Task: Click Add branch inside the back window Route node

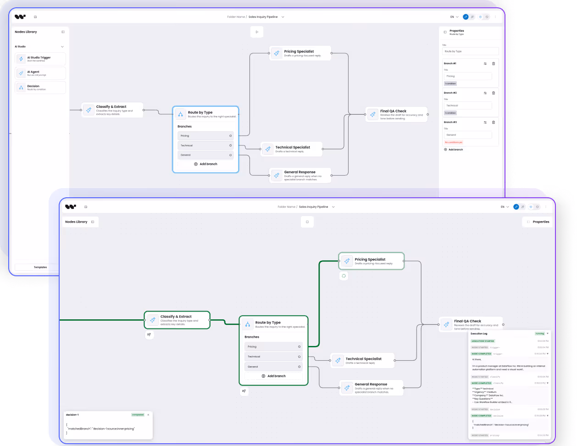Action: tap(205, 164)
